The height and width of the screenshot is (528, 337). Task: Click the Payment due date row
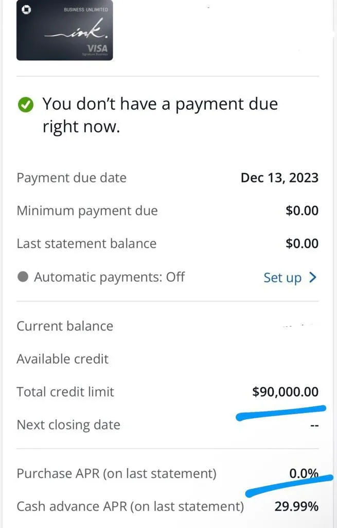pos(167,178)
